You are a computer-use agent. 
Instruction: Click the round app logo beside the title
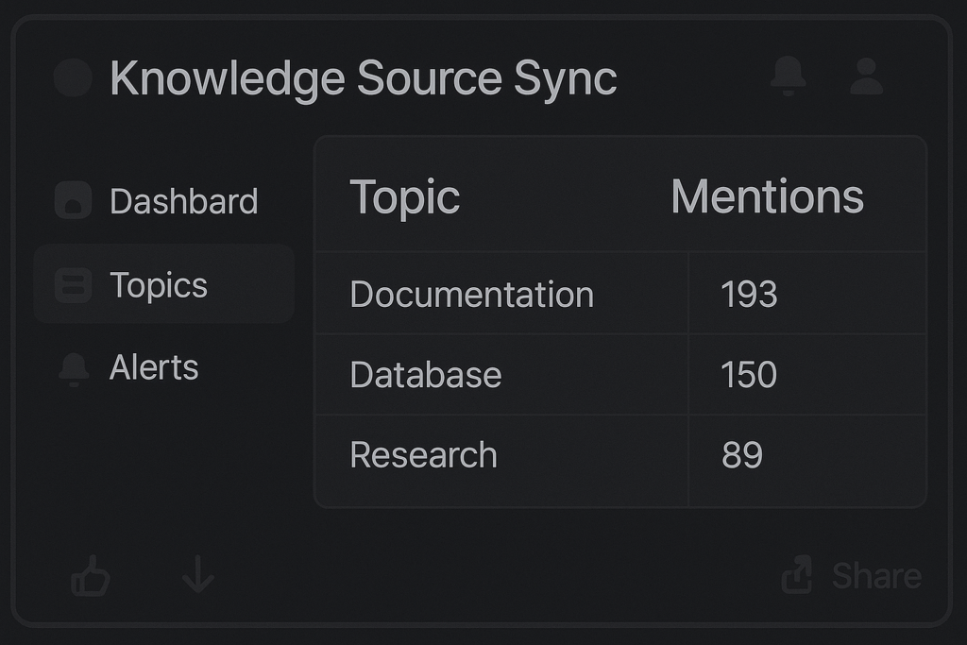[x=73, y=77]
